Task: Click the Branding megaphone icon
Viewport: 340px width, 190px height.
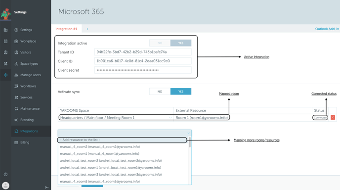Action: coord(16,120)
